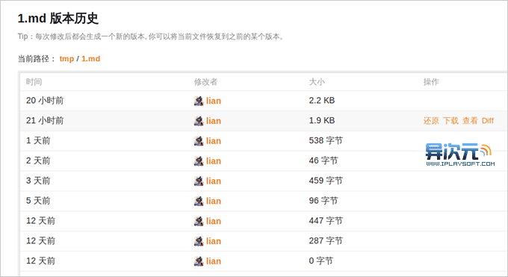
Task: Open lian profile link in 459 字节 row
Action: [214, 181]
